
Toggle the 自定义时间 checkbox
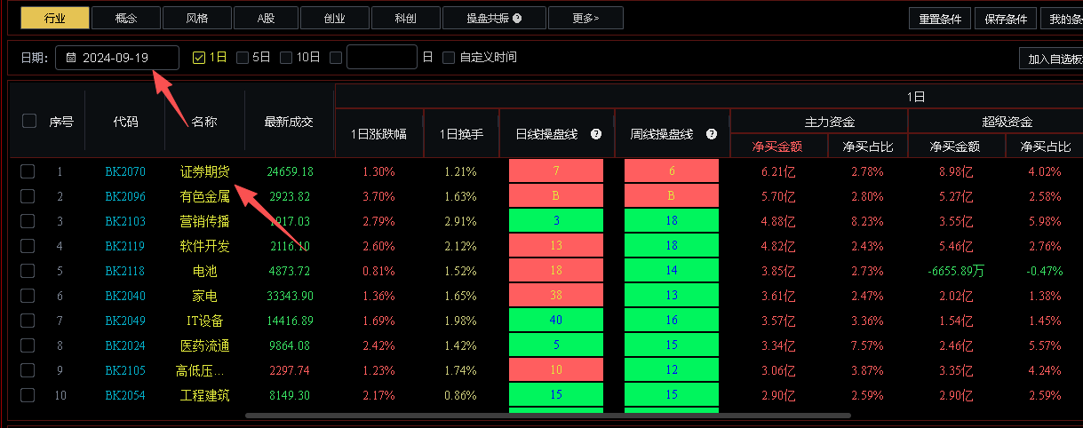tap(449, 58)
